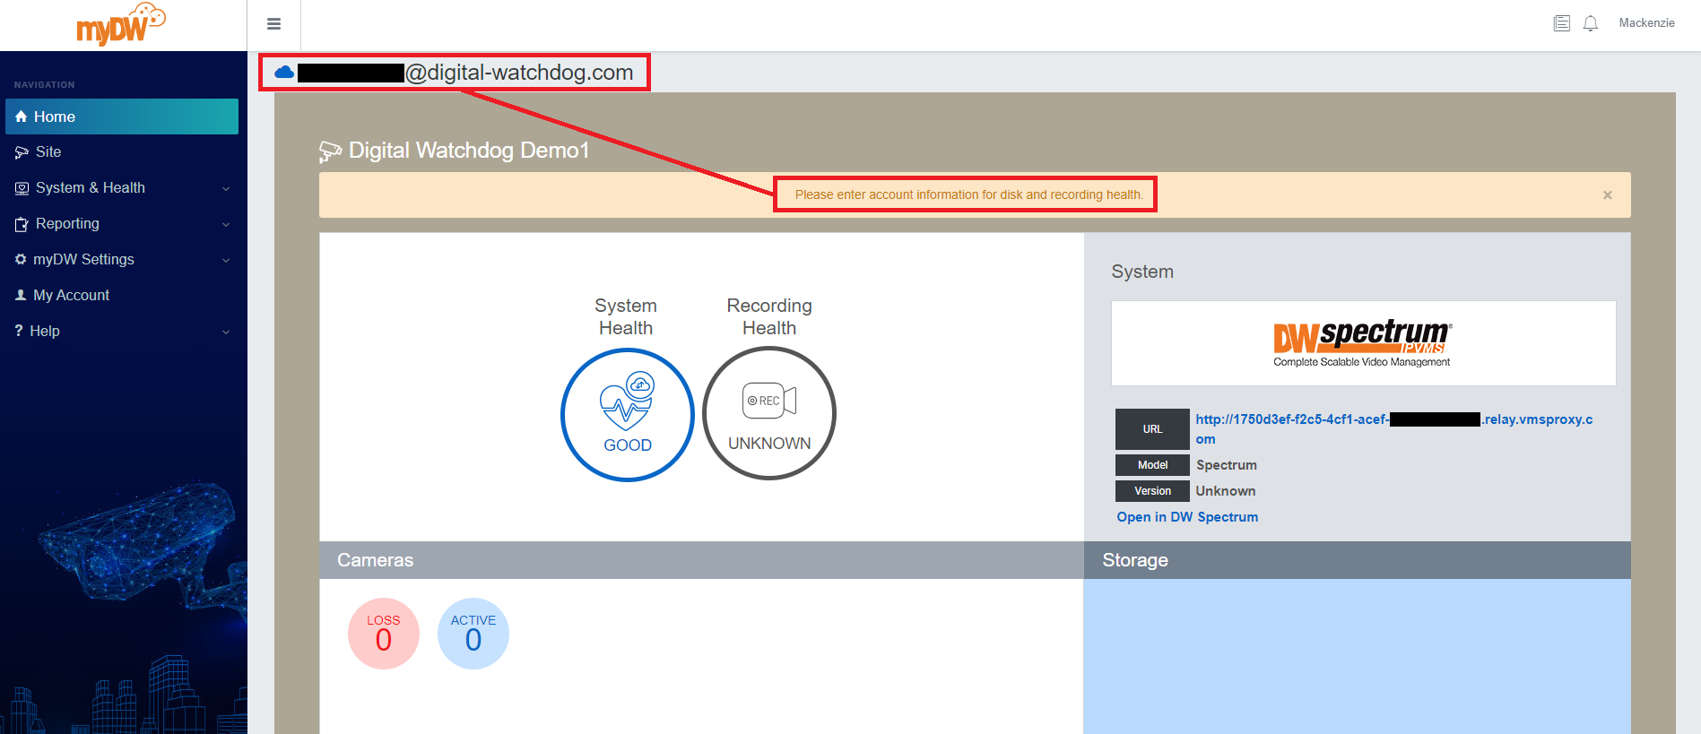1701x734 pixels.
Task: Click the digital-watchdog.com account email
Action: click(465, 73)
